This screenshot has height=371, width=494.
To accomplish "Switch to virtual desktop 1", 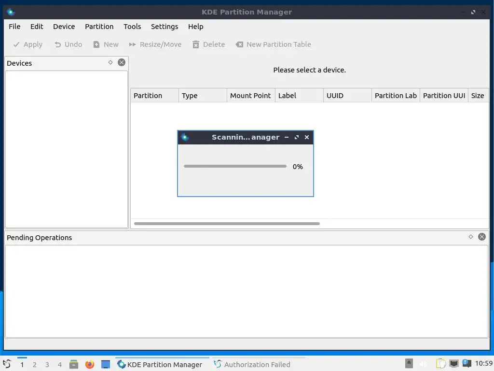I will point(22,365).
